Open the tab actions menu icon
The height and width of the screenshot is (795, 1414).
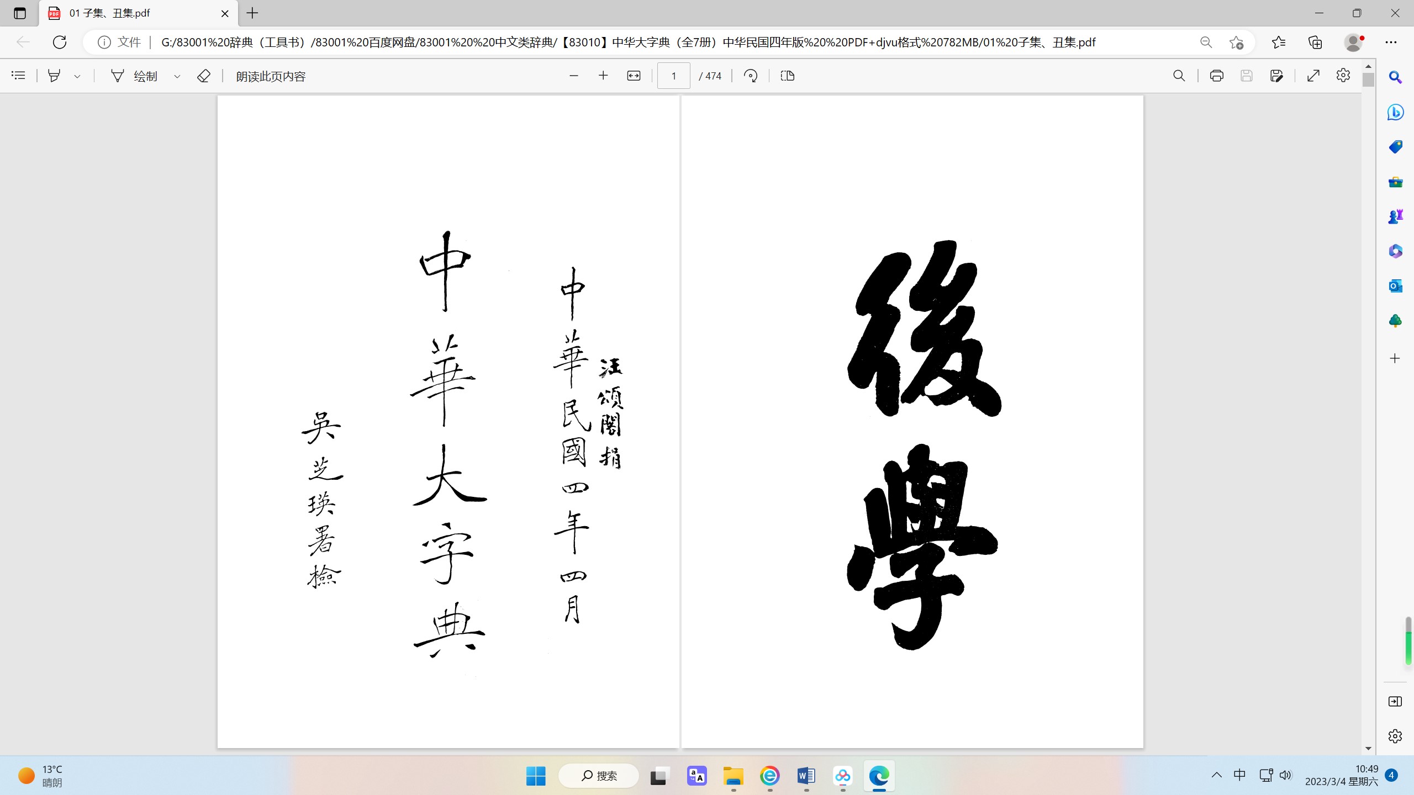point(20,13)
